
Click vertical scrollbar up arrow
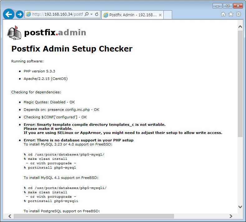point(240,27)
